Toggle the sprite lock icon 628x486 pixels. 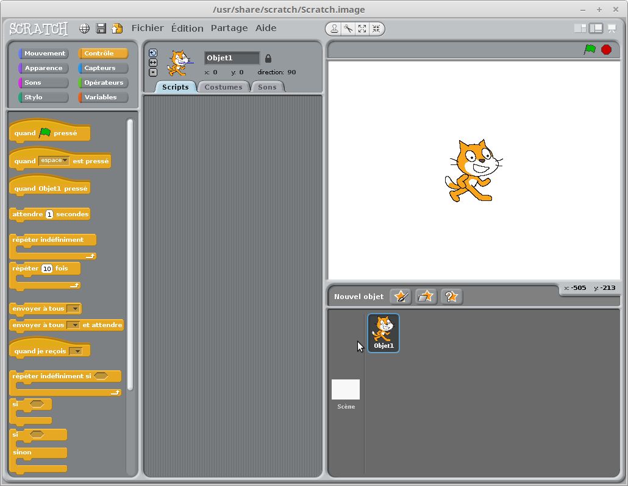268,58
